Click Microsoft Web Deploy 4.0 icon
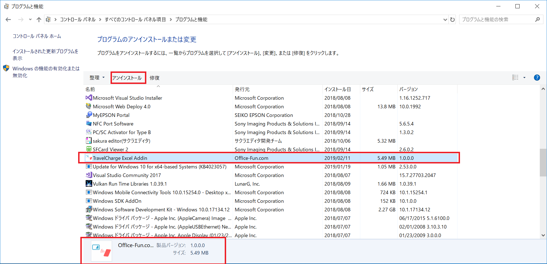 (89, 106)
